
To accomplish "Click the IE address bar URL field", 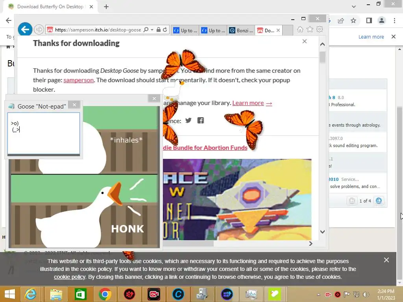I will tap(98, 30).
